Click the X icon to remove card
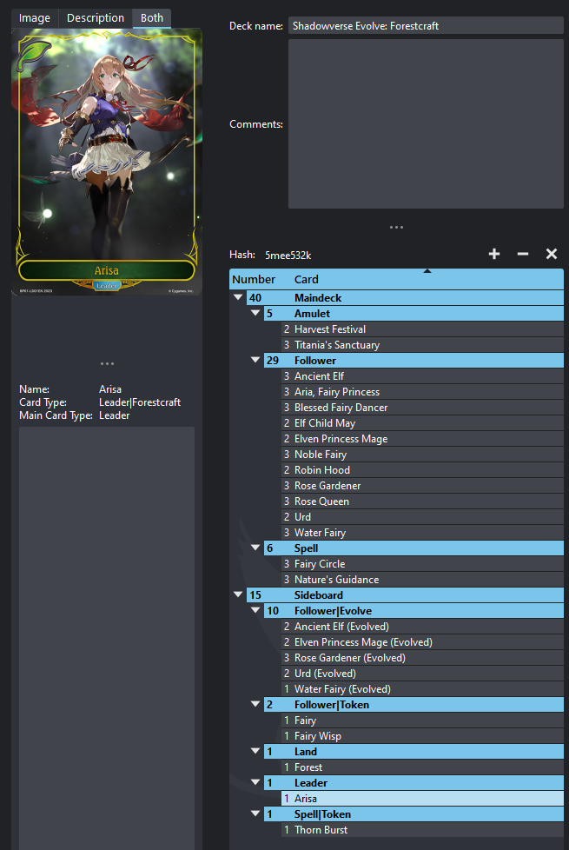Screen dimensions: 569x850 coord(551,254)
